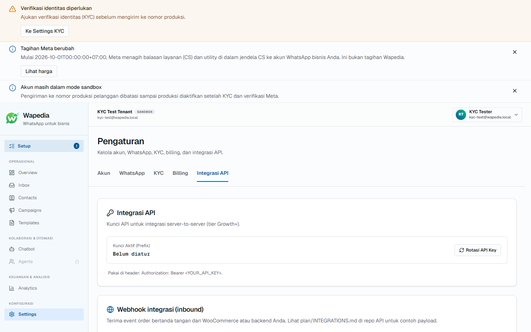Open the KYC Tester account dropdown

coord(487,115)
